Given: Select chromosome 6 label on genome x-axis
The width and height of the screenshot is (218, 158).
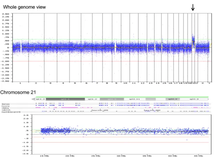Looking at the screenshot, I should (86, 83).
